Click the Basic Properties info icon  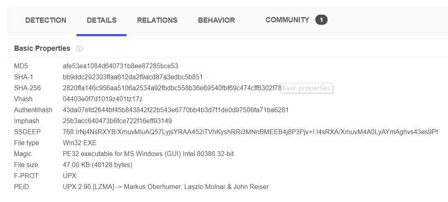pos(79,48)
